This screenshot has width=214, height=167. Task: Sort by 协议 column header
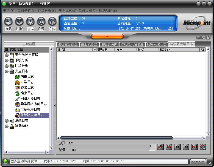(x=148, y=50)
